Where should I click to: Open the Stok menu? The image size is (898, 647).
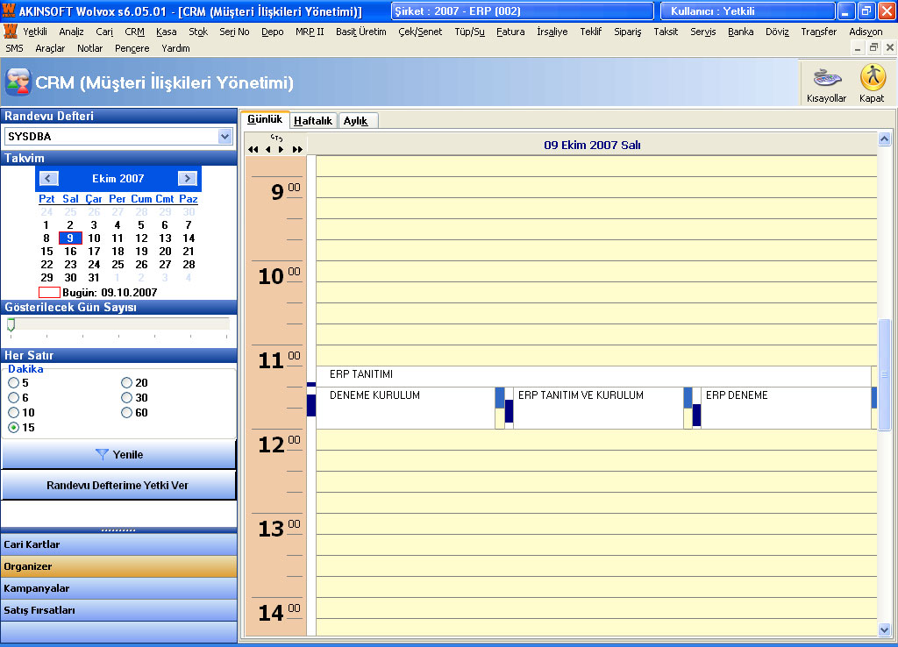point(198,32)
